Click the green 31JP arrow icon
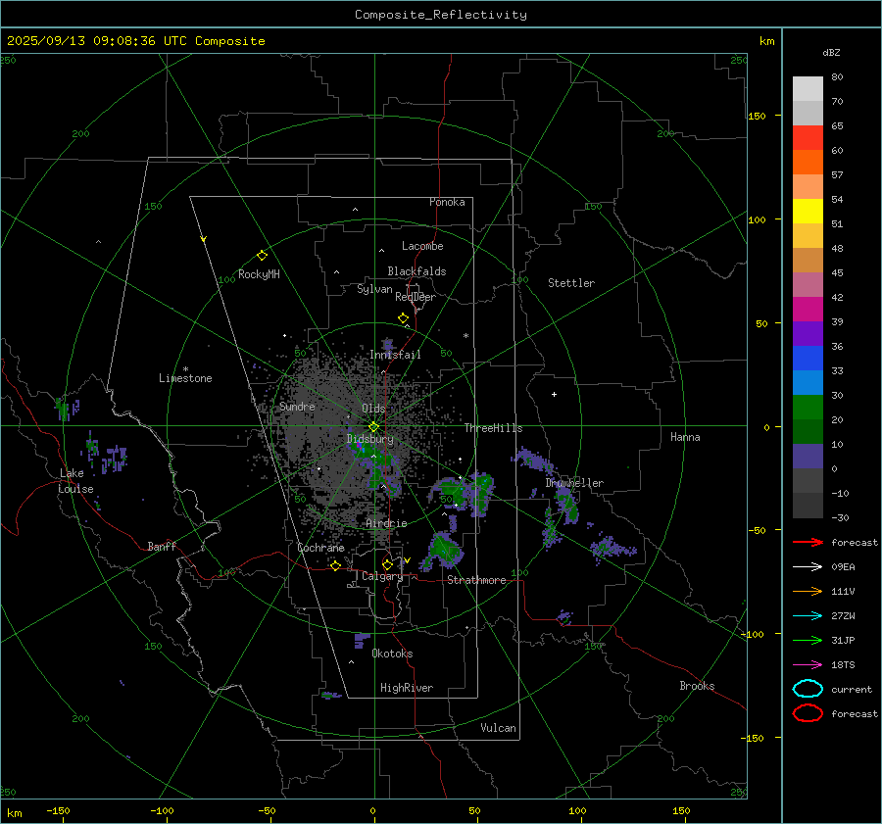Image resolution: width=882 pixels, height=824 pixels. (x=808, y=640)
